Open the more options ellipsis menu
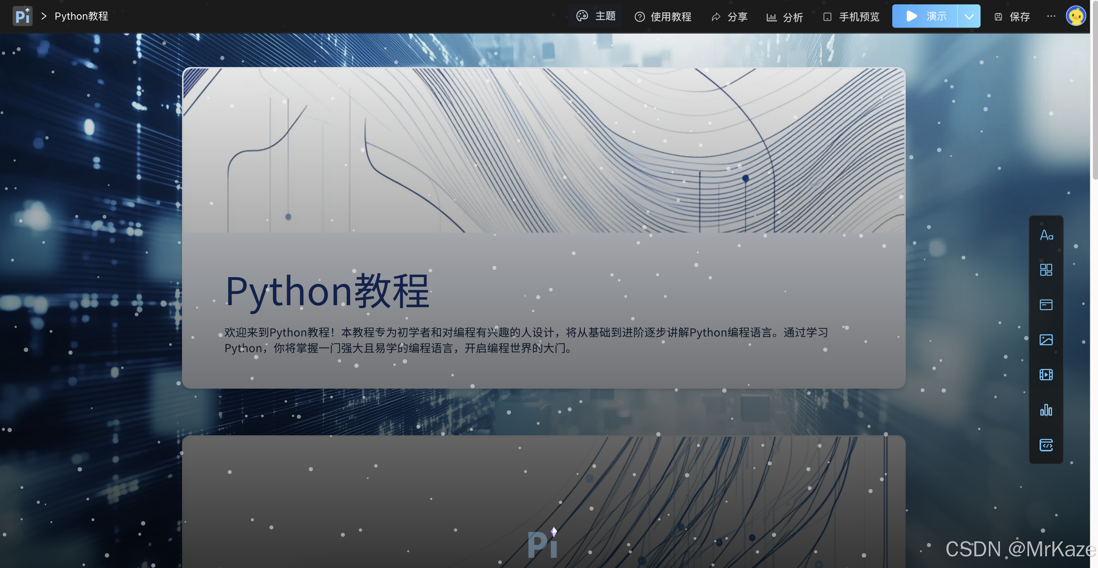The image size is (1098, 568). tap(1051, 16)
